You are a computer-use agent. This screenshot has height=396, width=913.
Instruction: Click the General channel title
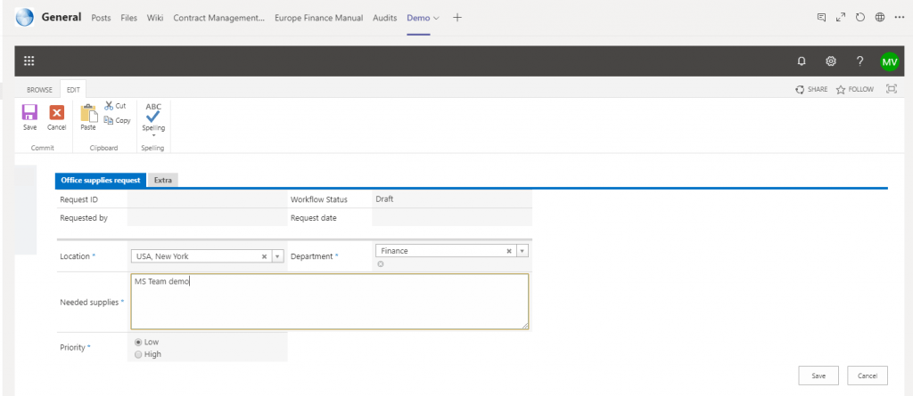click(62, 18)
